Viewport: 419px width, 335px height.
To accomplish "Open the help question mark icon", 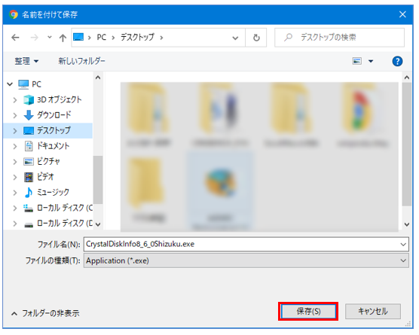I will coord(397,62).
